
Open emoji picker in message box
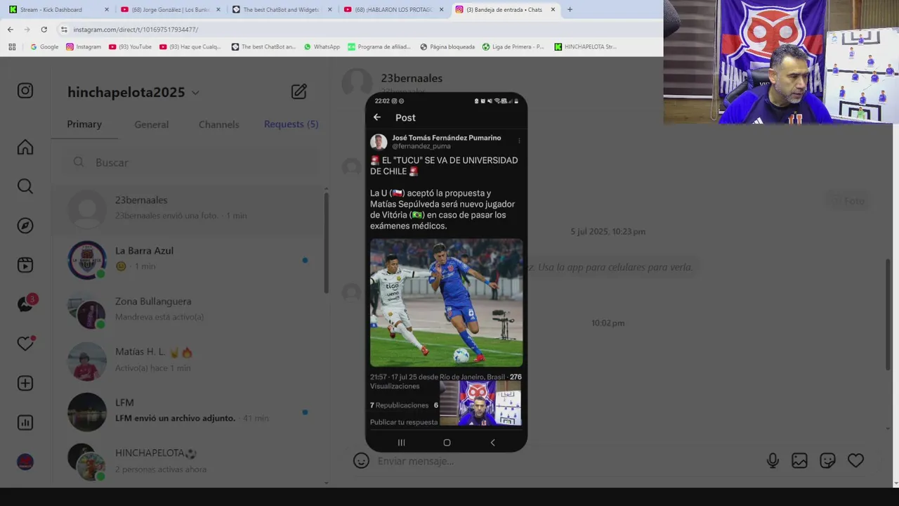361,460
